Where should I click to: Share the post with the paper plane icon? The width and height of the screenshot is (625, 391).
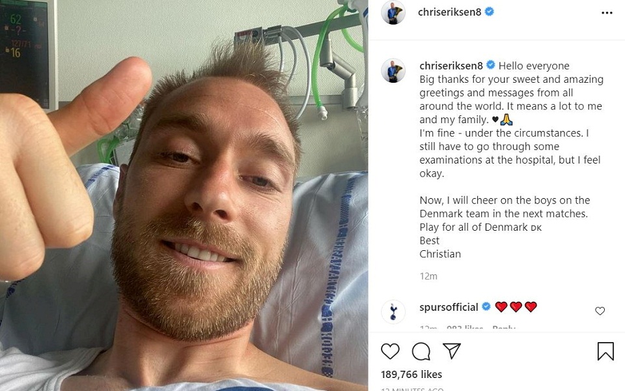click(452, 351)
